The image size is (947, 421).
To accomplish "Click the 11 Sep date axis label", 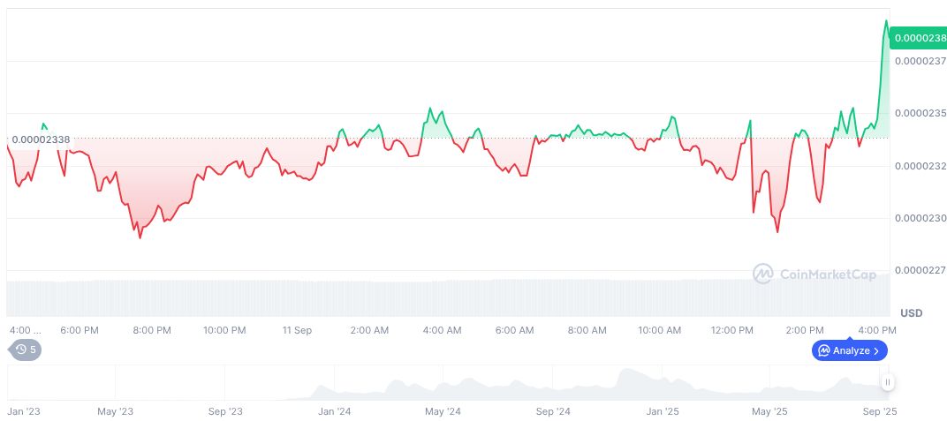I will pos(297,330).
